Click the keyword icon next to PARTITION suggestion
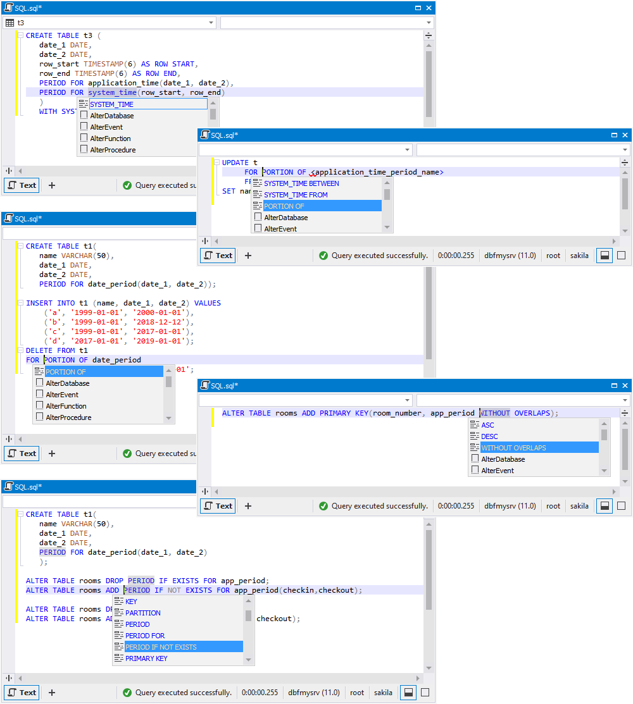 118,613
